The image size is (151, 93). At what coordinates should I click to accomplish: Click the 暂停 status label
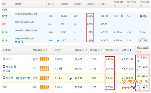click(4, 24)
